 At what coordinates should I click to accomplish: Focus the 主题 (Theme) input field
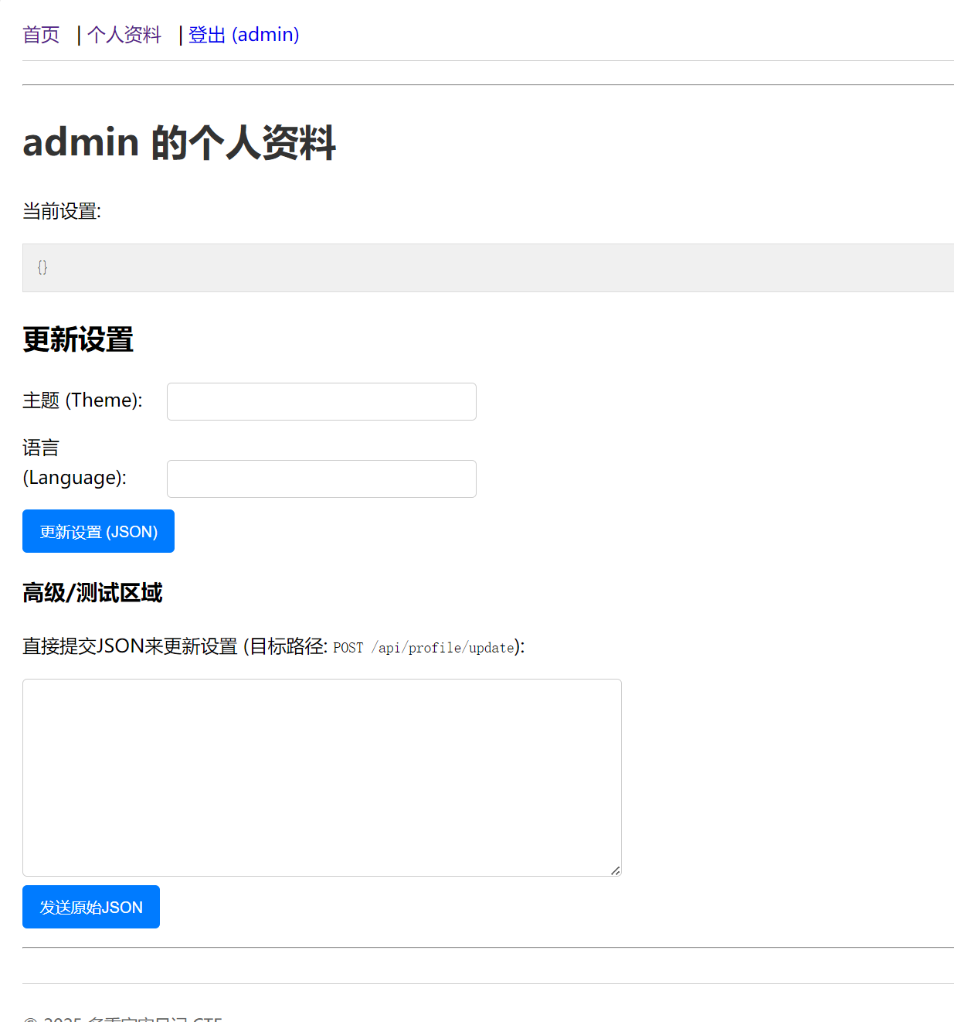[321, 401]
